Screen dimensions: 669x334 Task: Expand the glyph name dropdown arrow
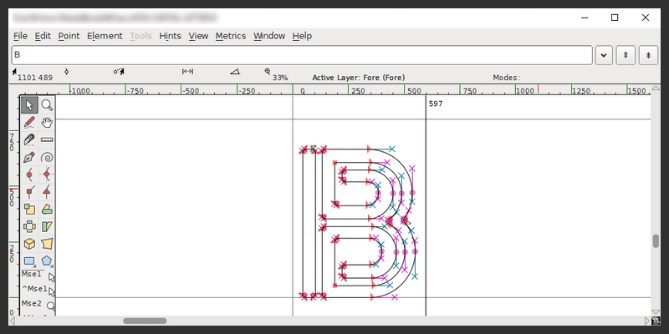[605, 55]
